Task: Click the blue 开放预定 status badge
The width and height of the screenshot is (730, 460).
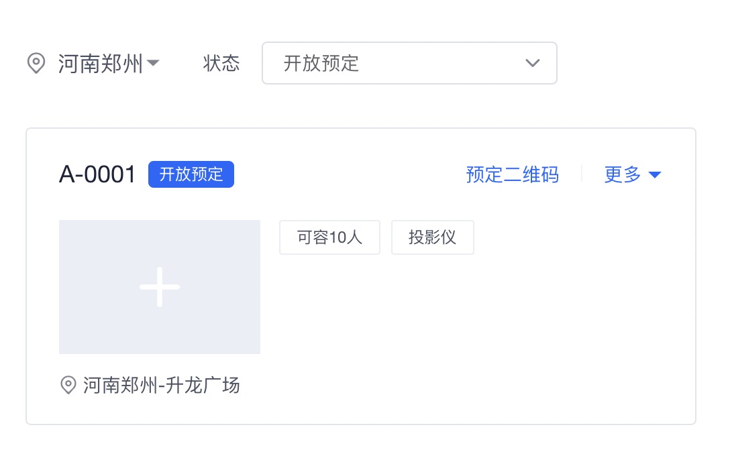Action: coord(191,174)
